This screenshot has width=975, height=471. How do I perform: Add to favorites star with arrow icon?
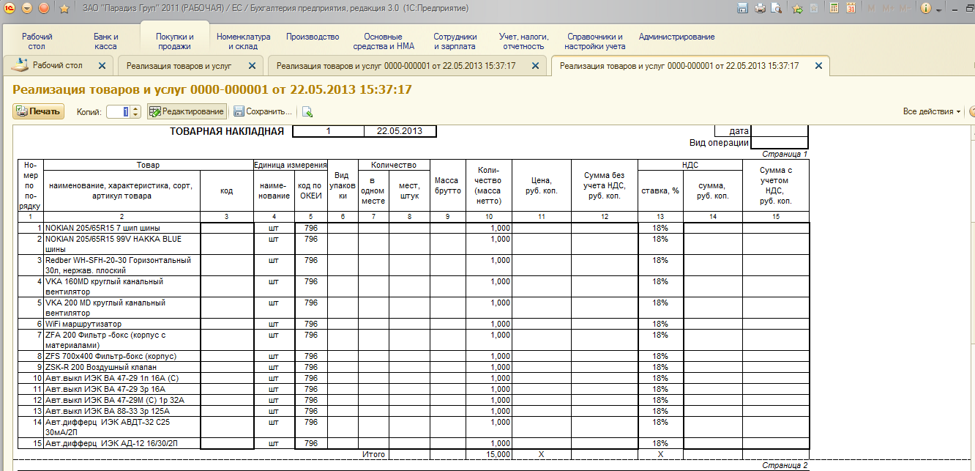click(798, 9)
